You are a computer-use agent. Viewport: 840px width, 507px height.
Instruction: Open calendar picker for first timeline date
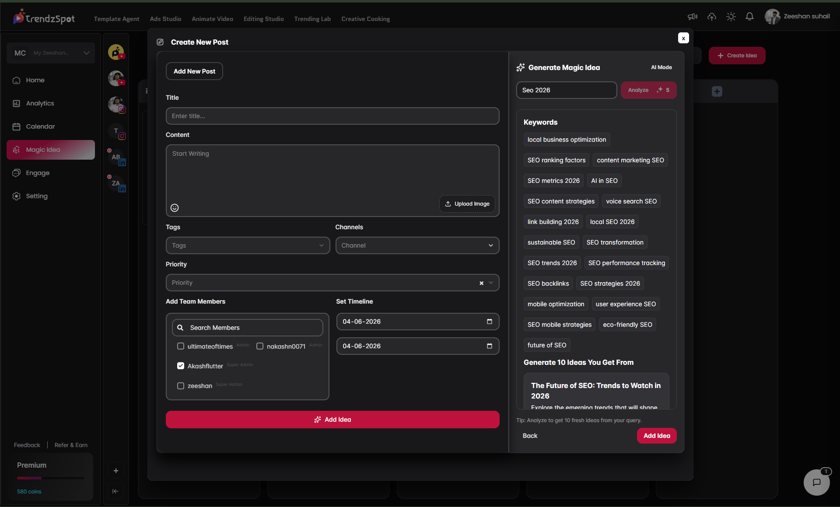click(x=490, y=322)
